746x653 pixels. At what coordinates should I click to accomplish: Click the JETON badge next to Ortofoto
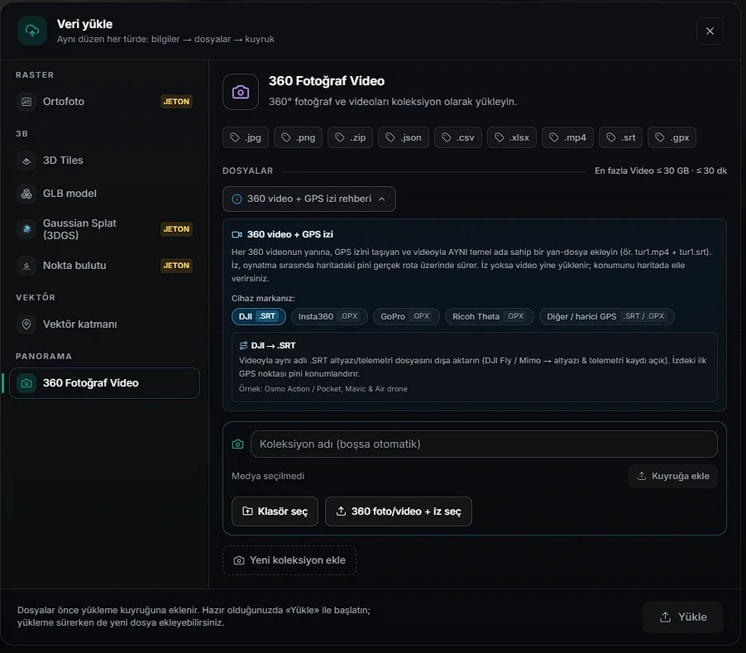pyautogui.click(x=176, y=101)
